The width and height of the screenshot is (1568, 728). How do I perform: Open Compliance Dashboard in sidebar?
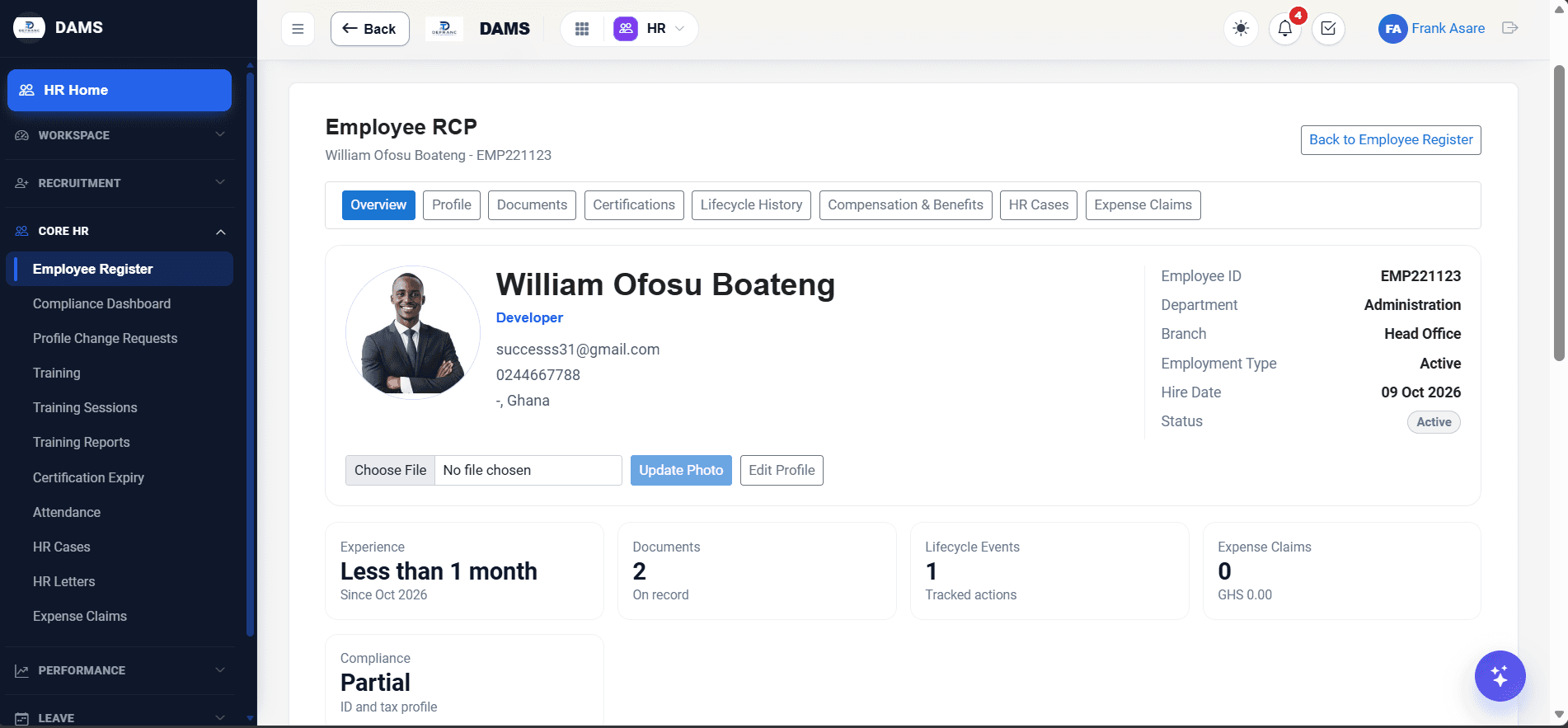[x=101, y=304]
